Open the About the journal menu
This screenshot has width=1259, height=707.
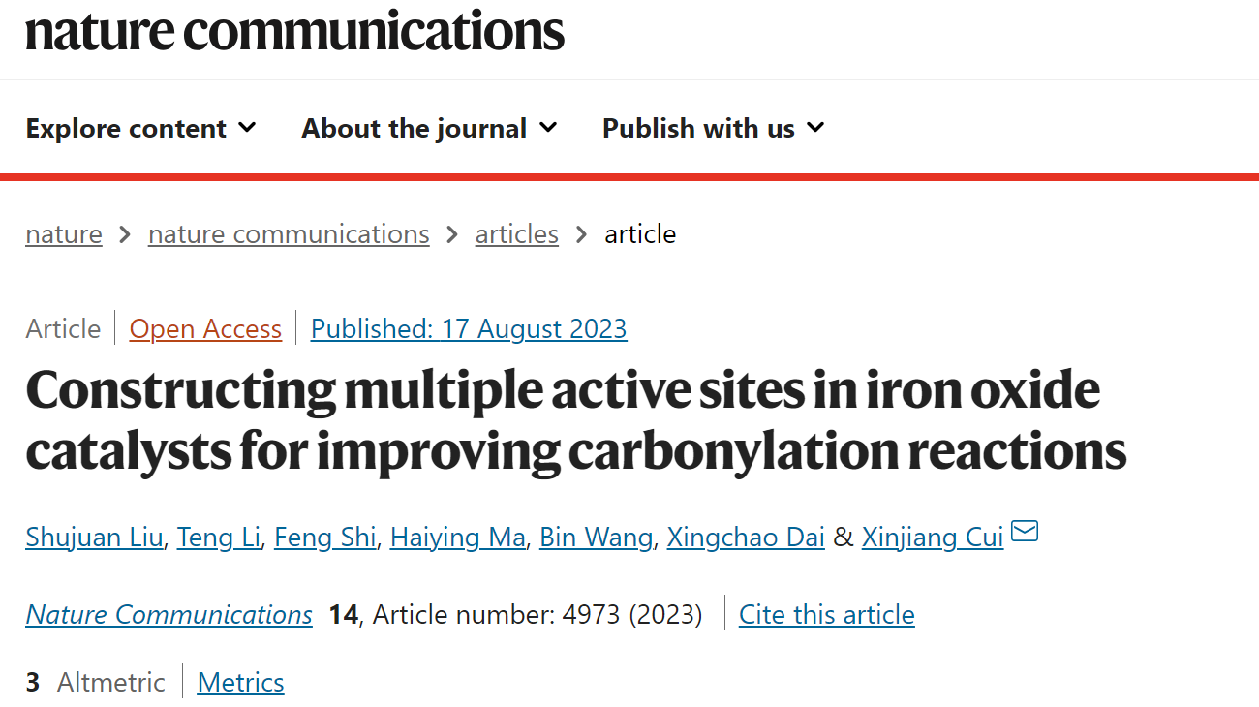430,128
